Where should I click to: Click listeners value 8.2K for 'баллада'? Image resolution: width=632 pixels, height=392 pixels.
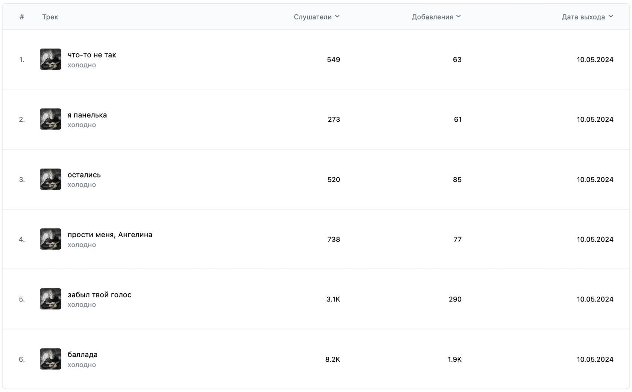(x=333, y=359)
